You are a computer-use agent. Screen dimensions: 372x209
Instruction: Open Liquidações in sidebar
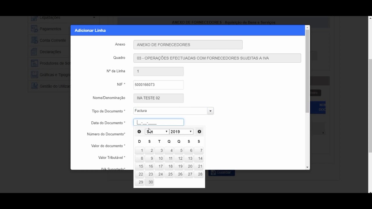coord(50,18)
